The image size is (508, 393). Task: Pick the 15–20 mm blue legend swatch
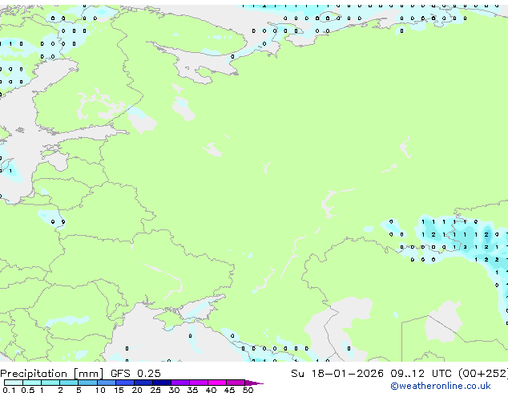tap(125, 383)
